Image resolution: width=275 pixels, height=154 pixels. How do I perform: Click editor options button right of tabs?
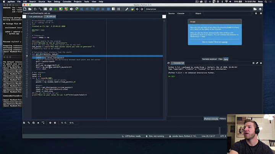(164, 16)
